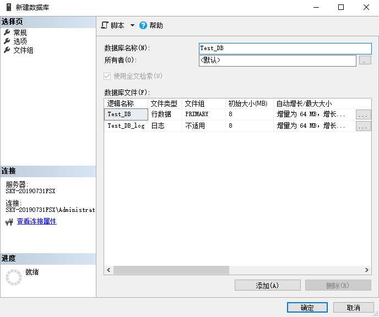379x317 pixels.
Task: Click the 行数据 file type cell
Action: tap(165, 114)
